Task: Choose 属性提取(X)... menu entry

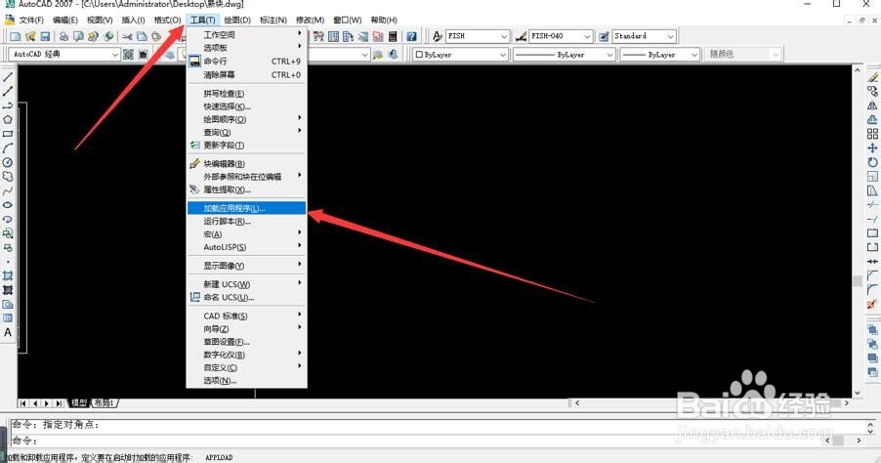Action: (247, 189)
